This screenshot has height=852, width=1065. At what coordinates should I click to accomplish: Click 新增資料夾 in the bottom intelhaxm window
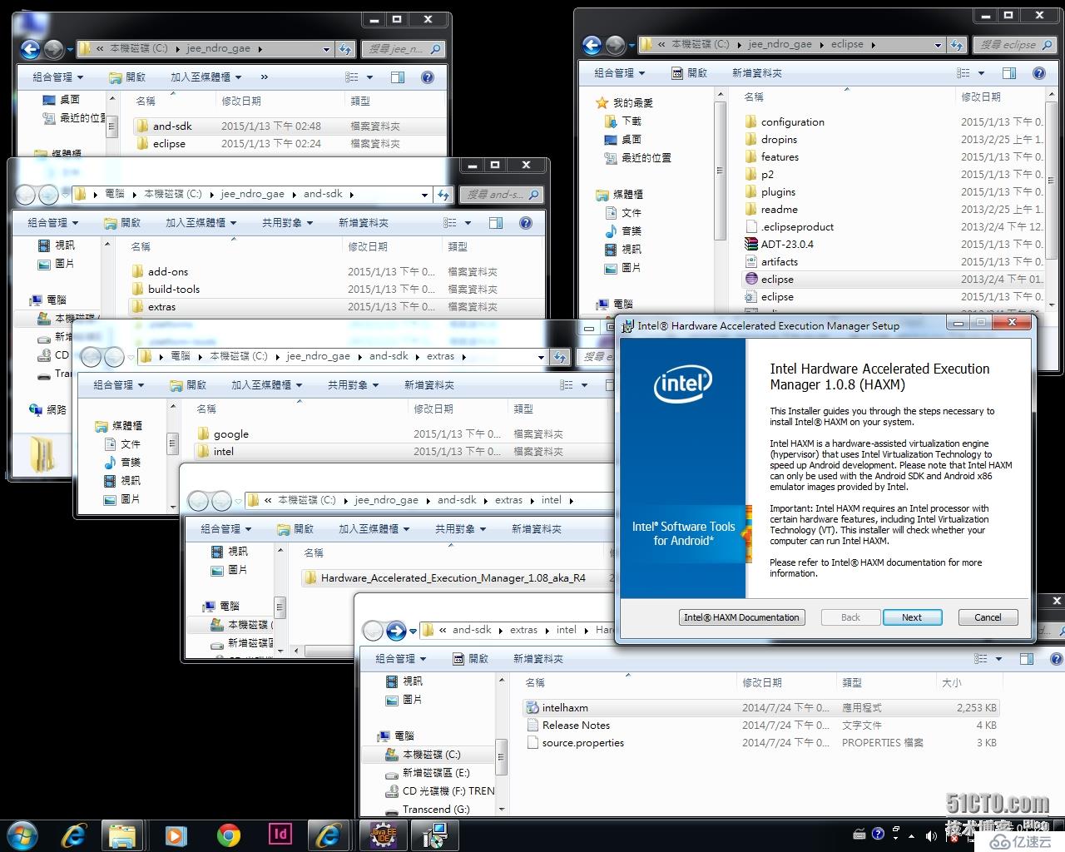pyautogui.click(x=538, y=659)
